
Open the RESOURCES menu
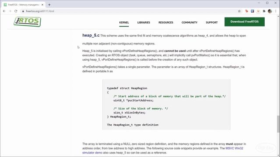(166, 22)
